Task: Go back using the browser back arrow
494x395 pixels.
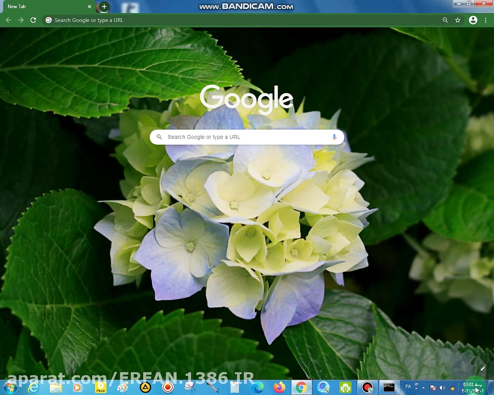Action: (x=8, y=20)
